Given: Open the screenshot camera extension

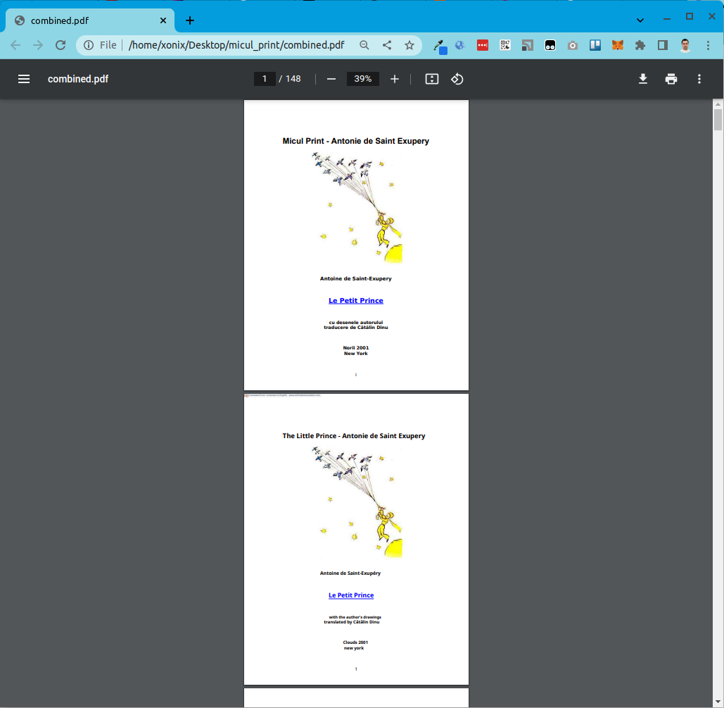Looking at the screenshot, I should coord(573,45).
